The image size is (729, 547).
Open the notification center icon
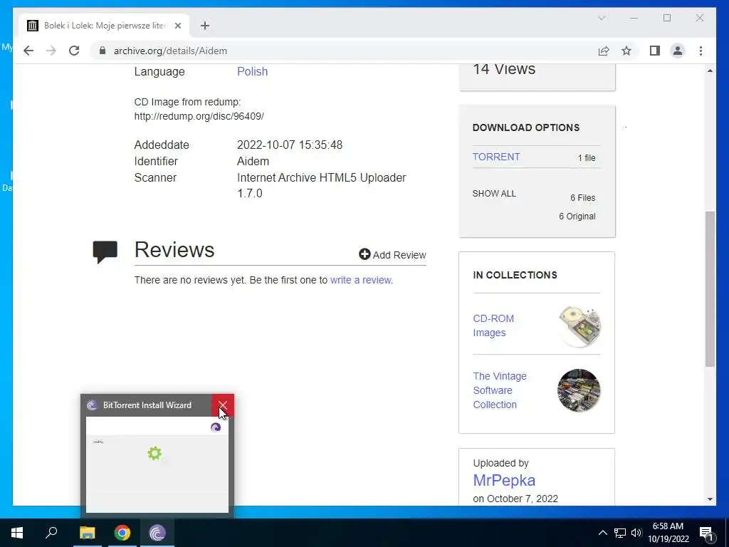pyautogui.click(x=706, y=533)
